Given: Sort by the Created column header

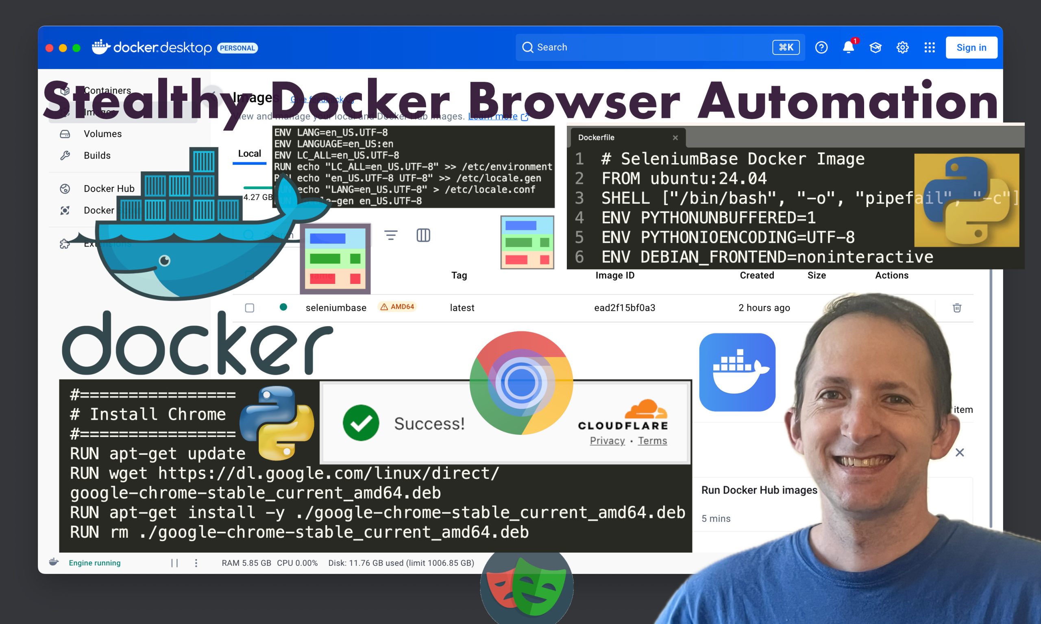Looking at the screenshot, I should 756,275.
